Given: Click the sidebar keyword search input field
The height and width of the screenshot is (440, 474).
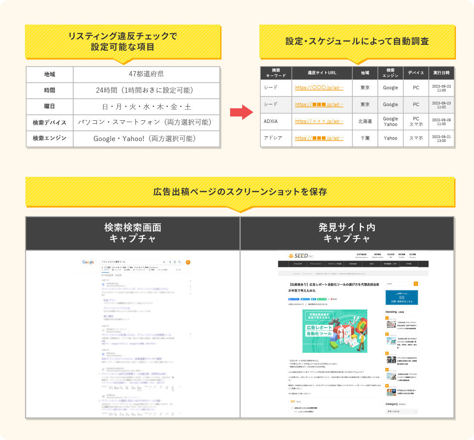Looking at the screenshot, I should point(399,284).
